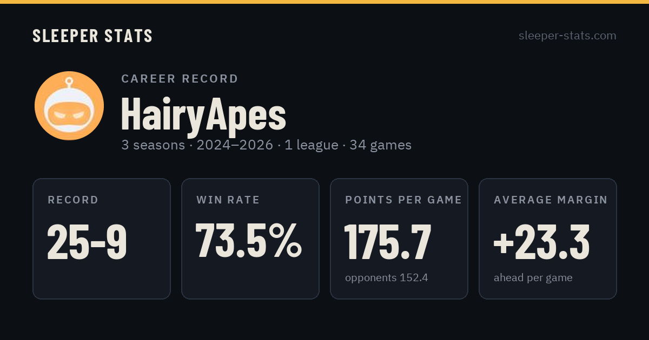Click the SLEEPER STATS logo text
The image size is (649, 340).
pyautogui.click(x=92, y=36)
